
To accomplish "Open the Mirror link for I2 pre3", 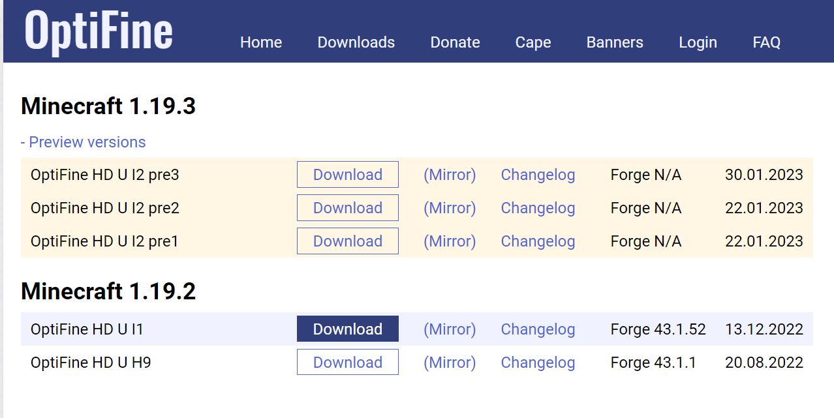I will pos(449,174).
